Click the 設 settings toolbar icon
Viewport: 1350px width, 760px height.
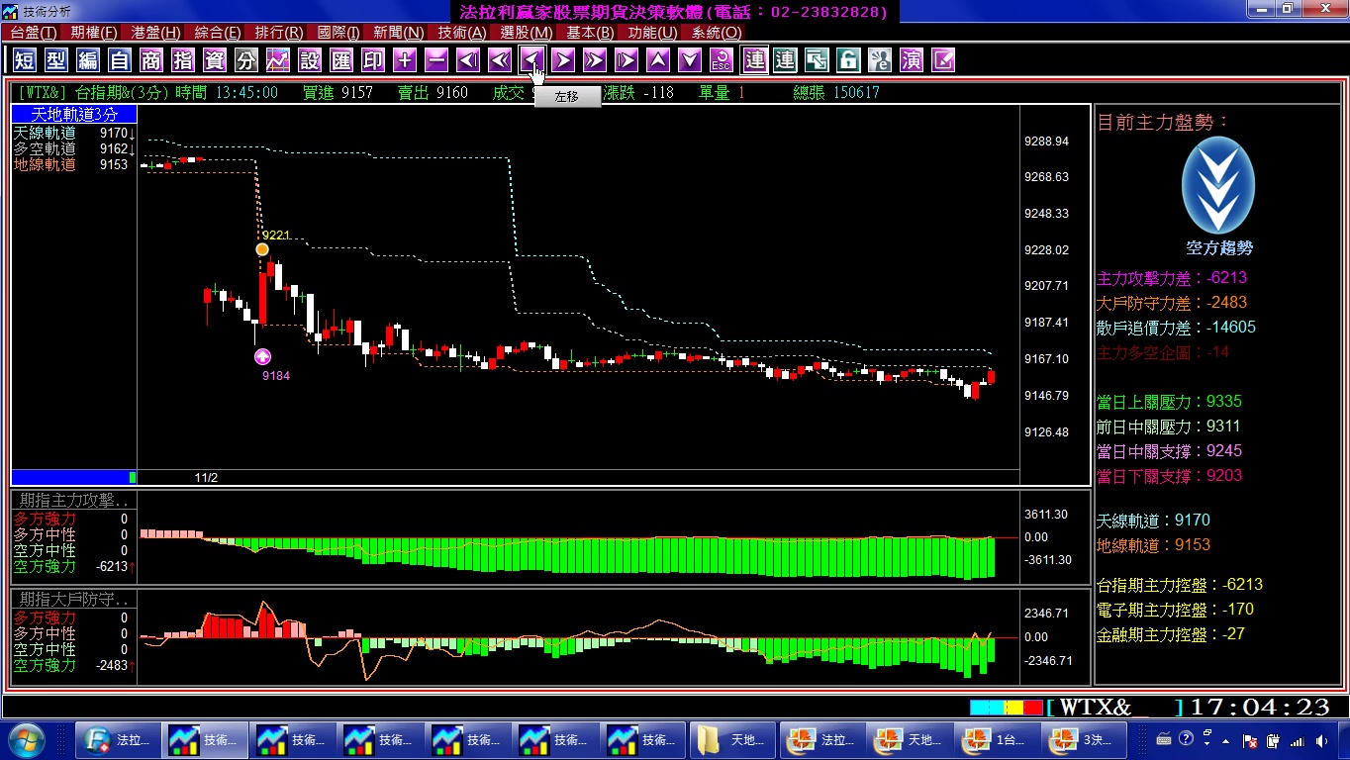[x=310, y=60]
